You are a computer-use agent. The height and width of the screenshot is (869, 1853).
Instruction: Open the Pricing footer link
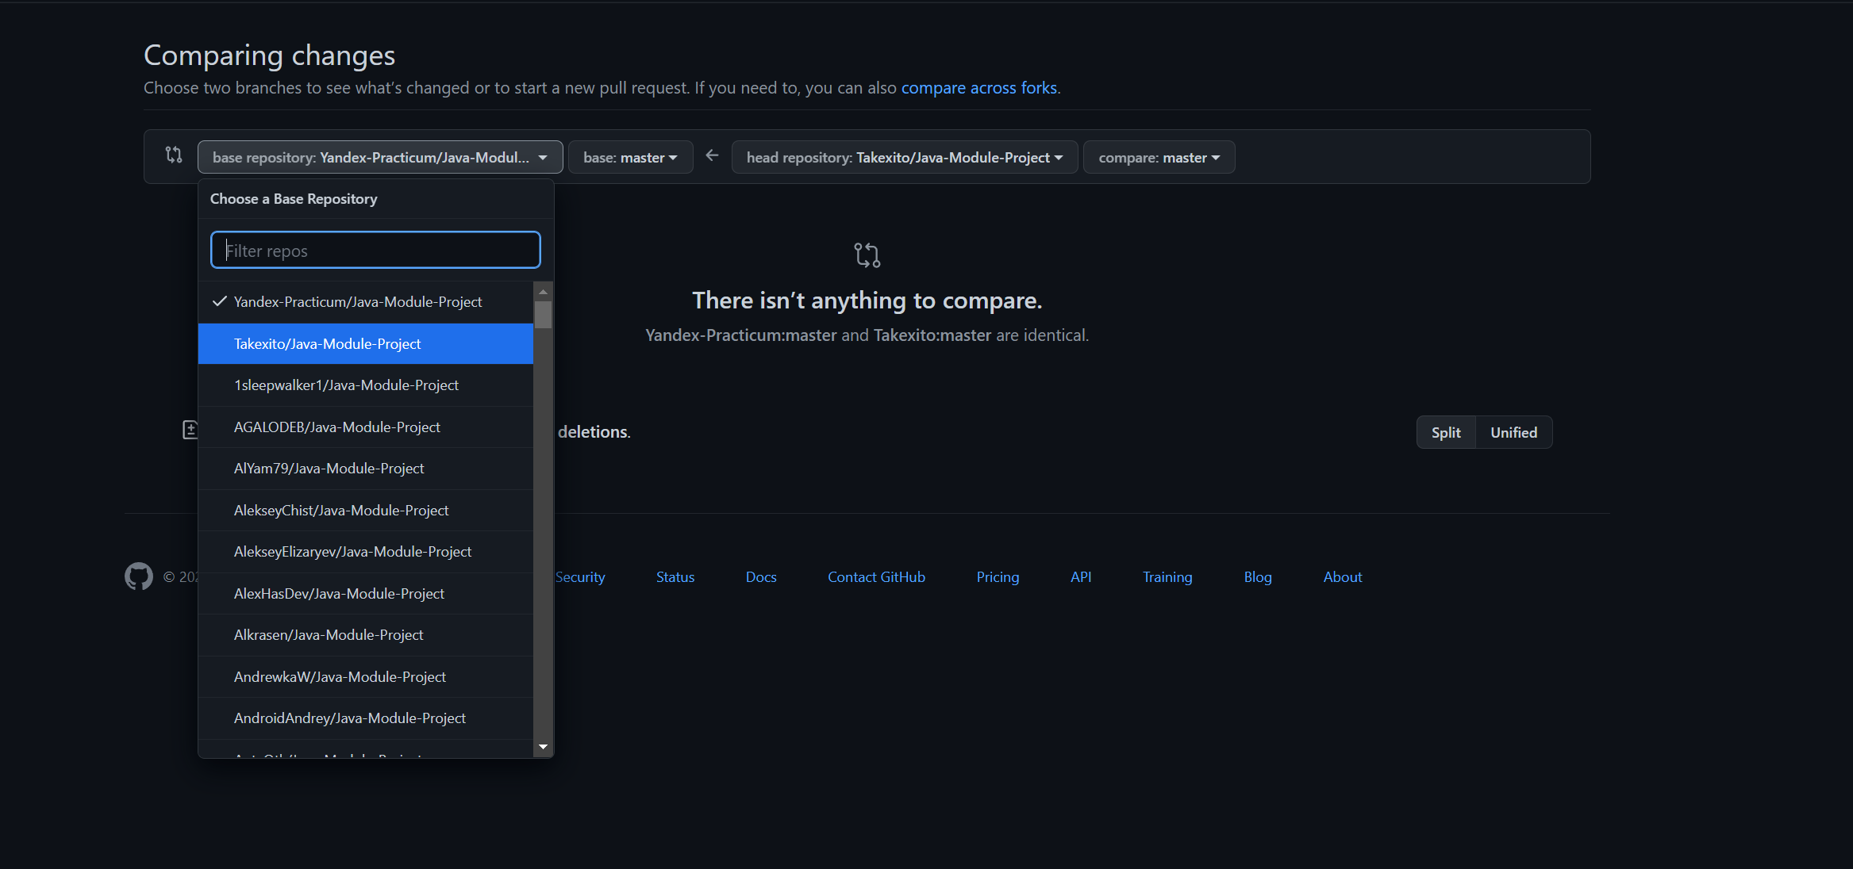tap(998, 577)
